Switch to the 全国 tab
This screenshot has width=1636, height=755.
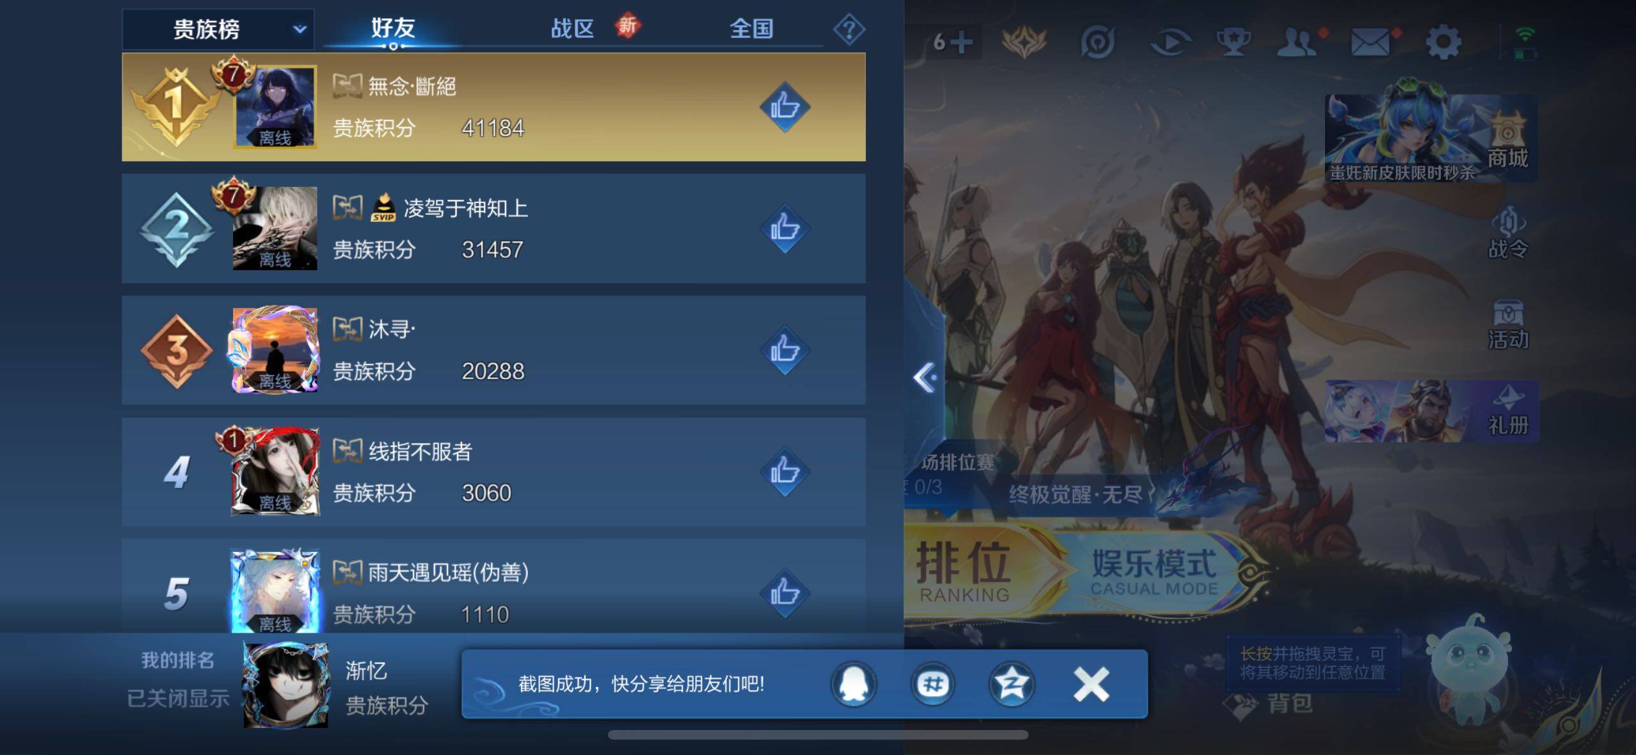tap(751, 29)
